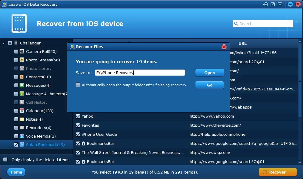This screenshot has height=179, width=303.
Task: Click the http://www.wsj.com/ URL cell
Action: tap(210, 152)
